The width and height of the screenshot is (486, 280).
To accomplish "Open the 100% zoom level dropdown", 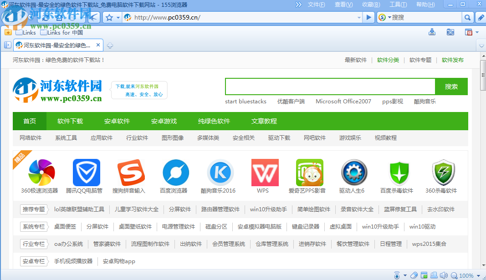I will coord(479,275).
